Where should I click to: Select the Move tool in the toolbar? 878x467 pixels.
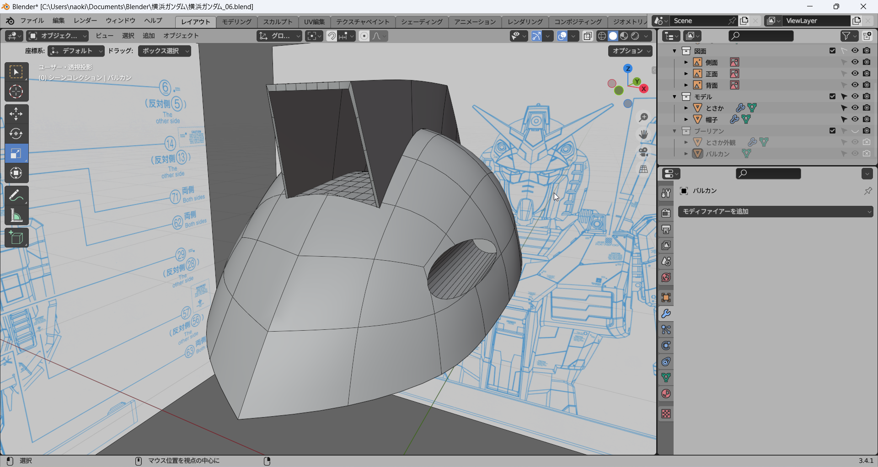16,113
